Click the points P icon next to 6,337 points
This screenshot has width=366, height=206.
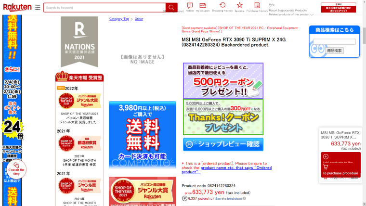click(184, 198)
